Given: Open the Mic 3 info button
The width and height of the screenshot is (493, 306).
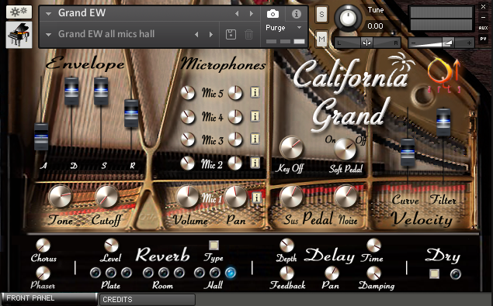Looking at the screenshot, I should [x=255, y=139].
